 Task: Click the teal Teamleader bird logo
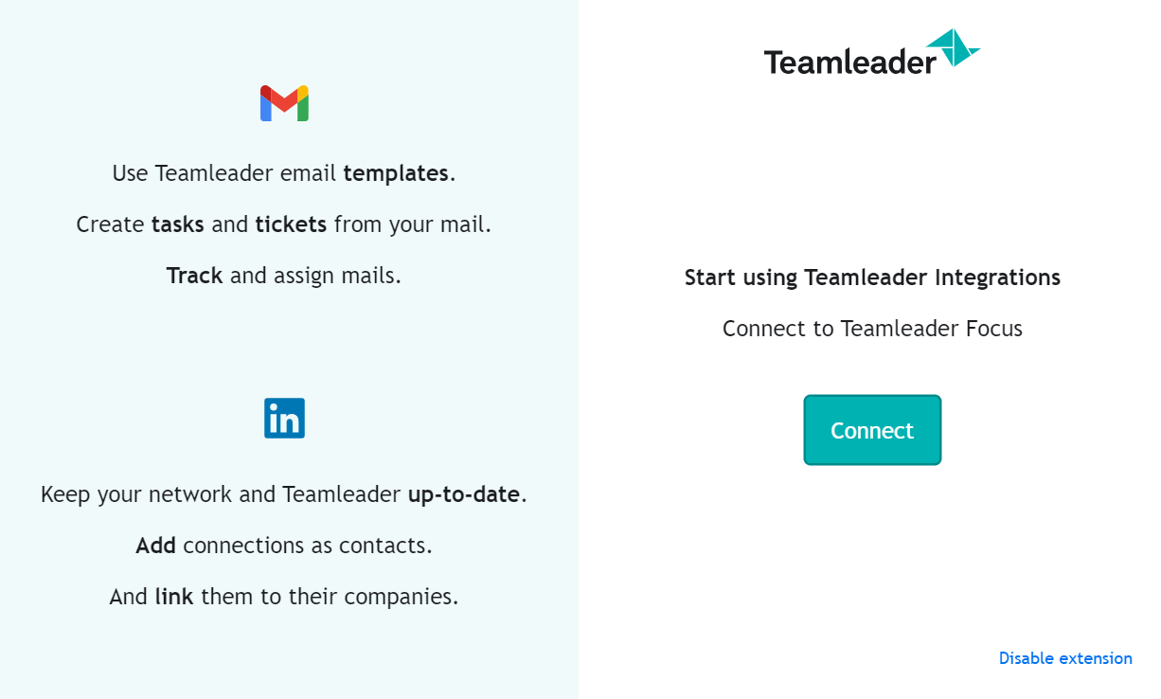coord(953,47)
